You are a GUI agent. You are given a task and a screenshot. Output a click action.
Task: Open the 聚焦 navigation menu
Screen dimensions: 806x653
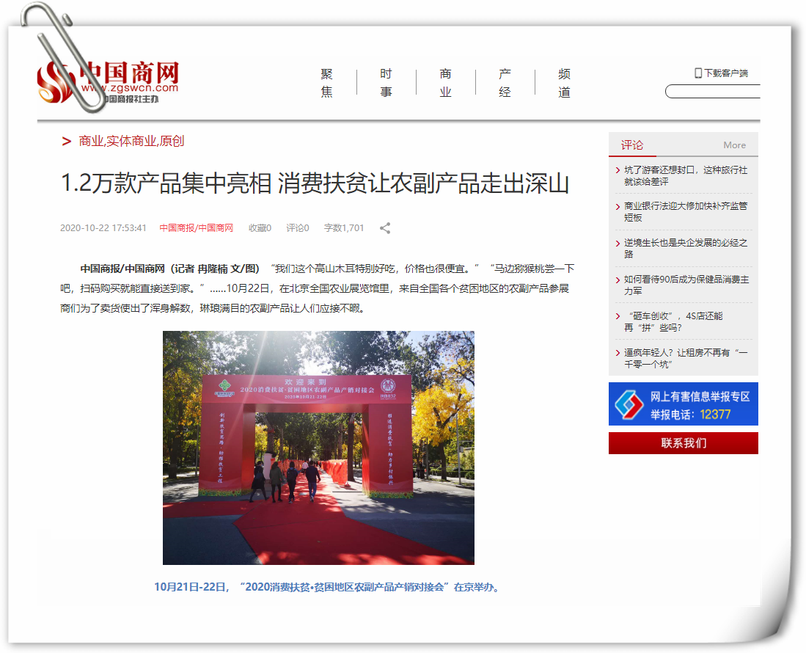pos(326,83)
